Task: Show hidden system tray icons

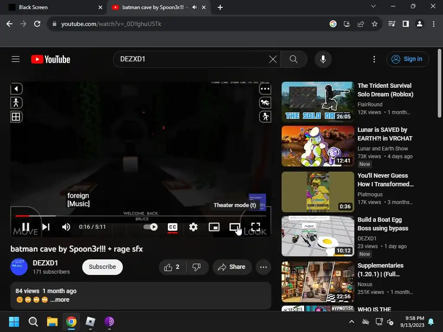Action: coord(351,322)
